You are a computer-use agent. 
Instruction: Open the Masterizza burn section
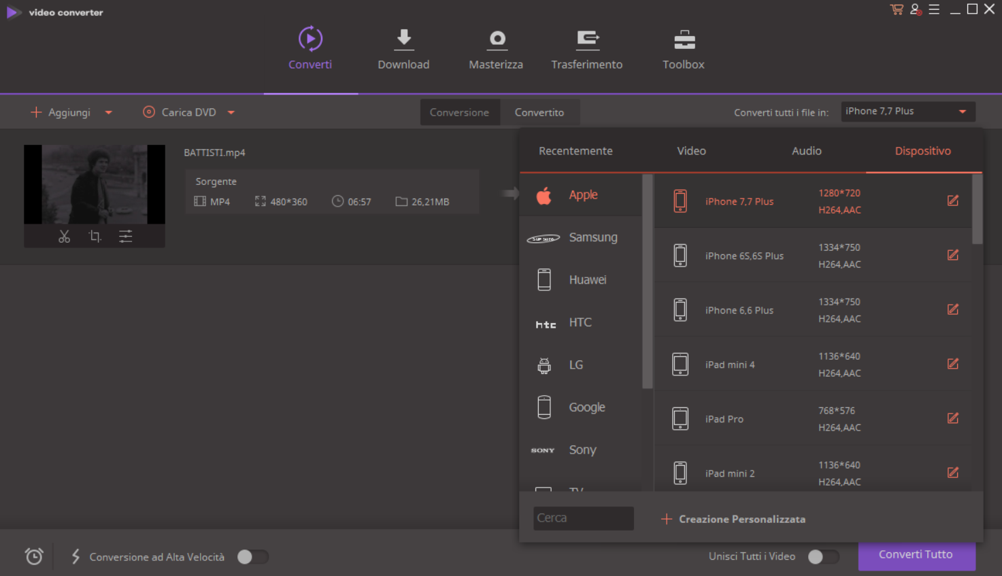(496, 48)
